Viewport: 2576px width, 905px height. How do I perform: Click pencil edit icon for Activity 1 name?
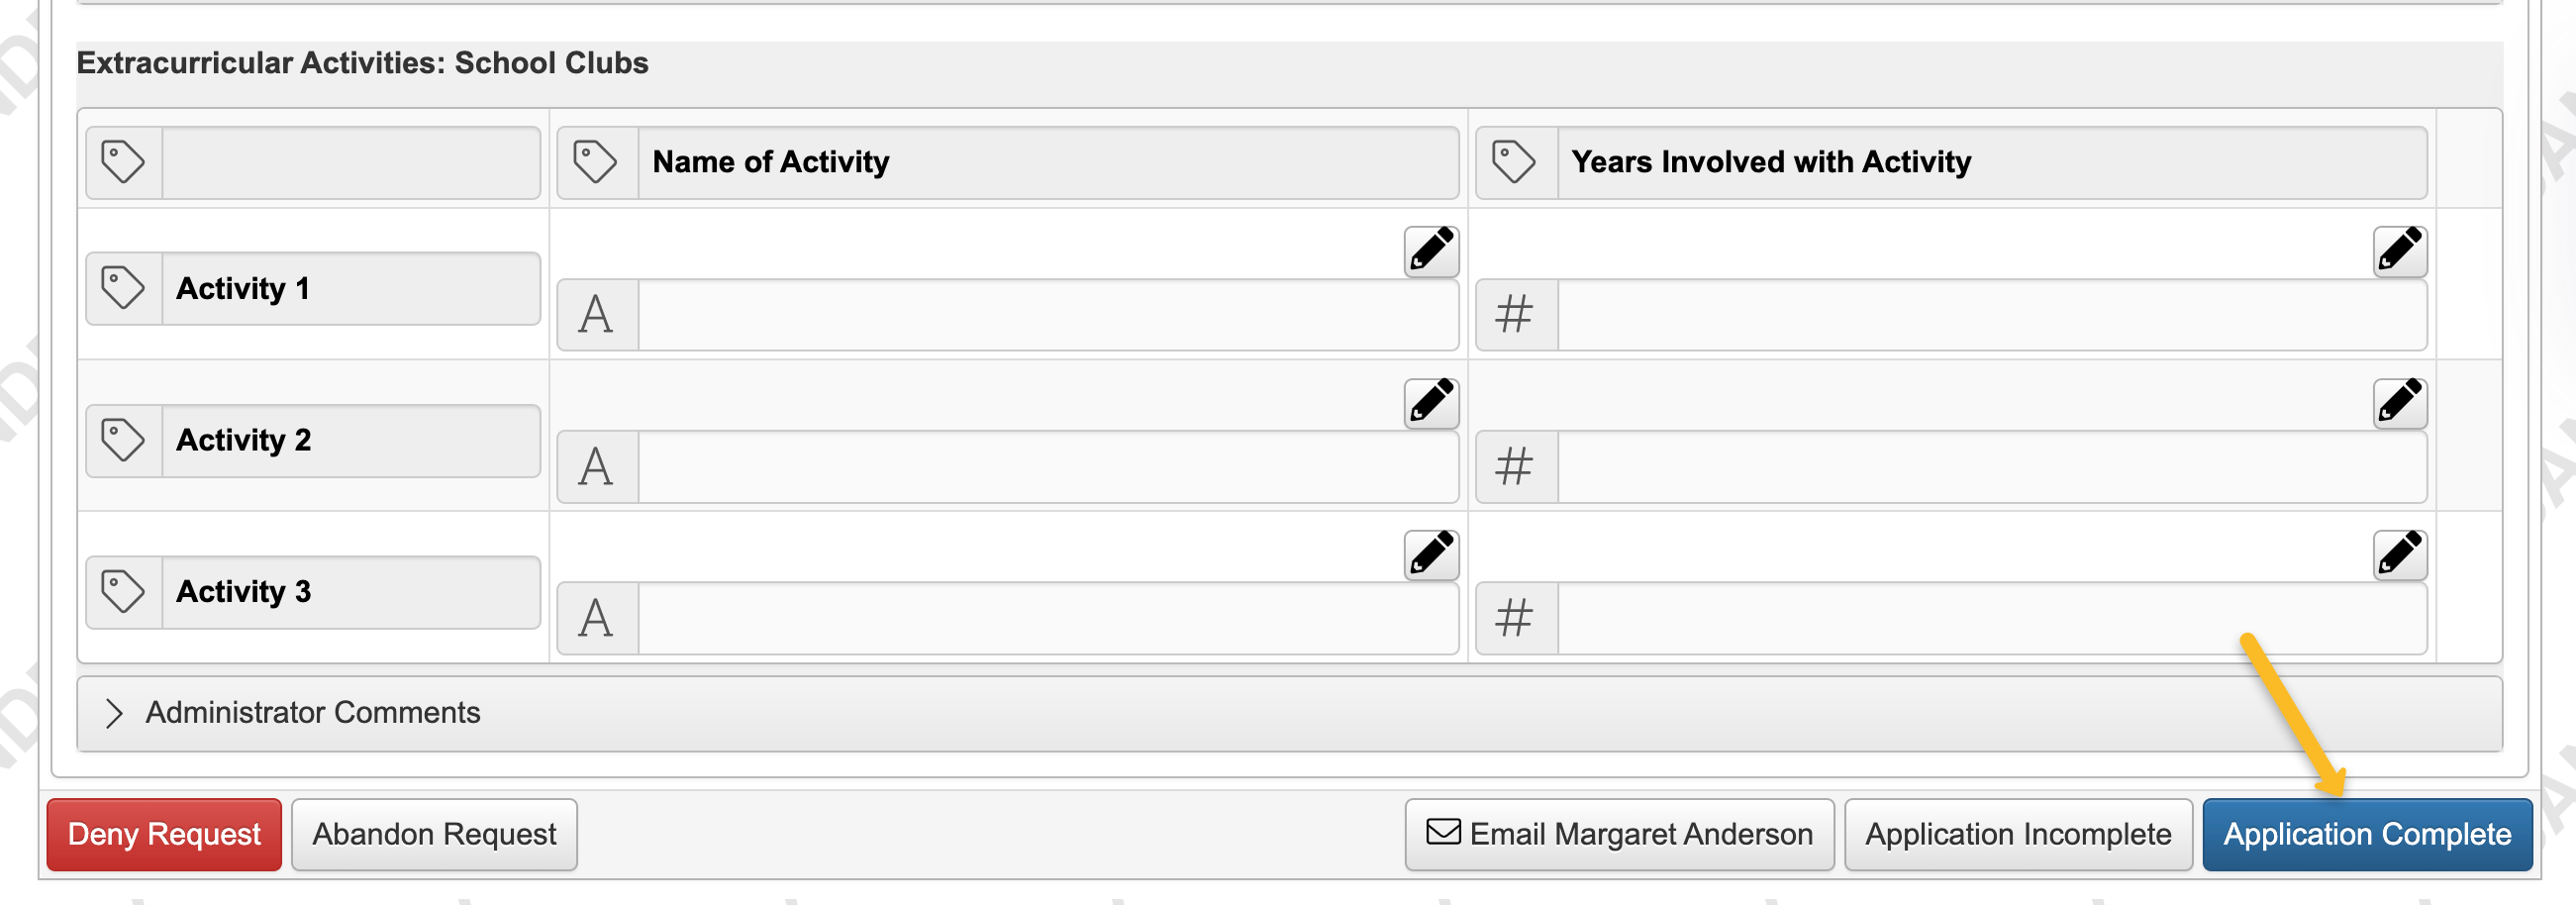click(1431, 250)
